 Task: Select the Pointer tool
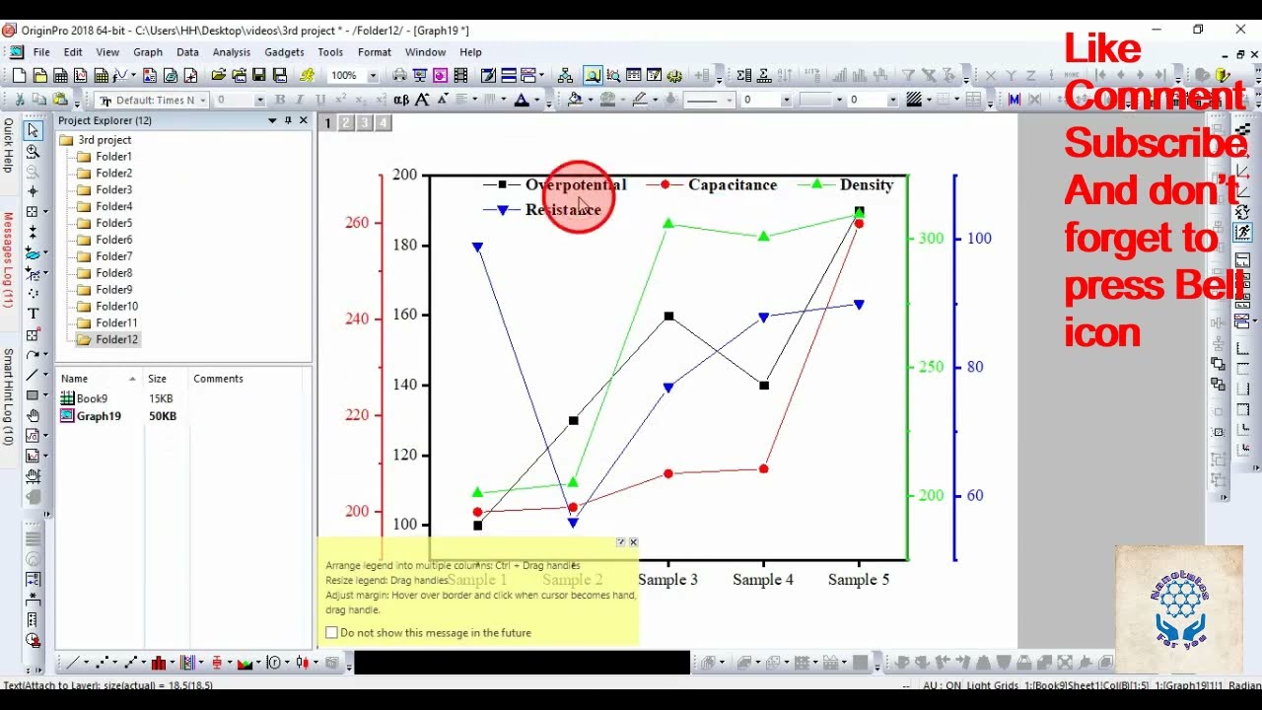click(33, 130)
